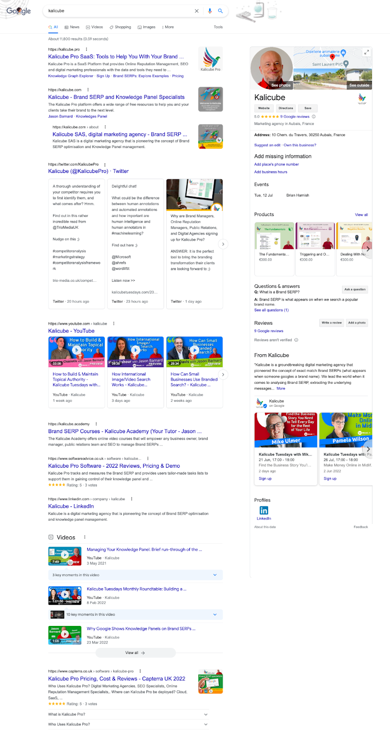Image resolution: width=390 pixels, height=738 pixels.
Task: Open options menu for Videos section
Action: (84, 537)
